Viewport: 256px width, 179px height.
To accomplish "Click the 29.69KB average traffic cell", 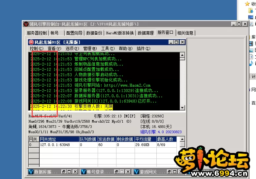I will 145,145.
